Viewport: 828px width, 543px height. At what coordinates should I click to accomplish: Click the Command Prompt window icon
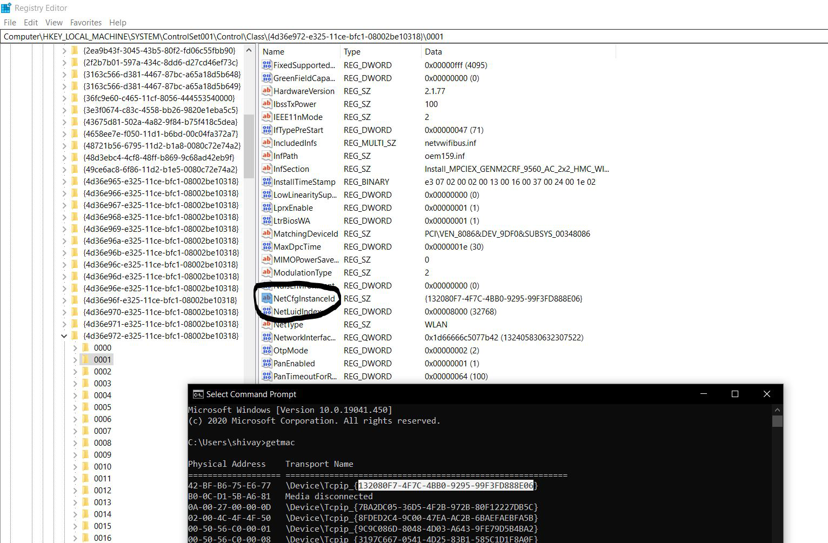coord(198,394)
